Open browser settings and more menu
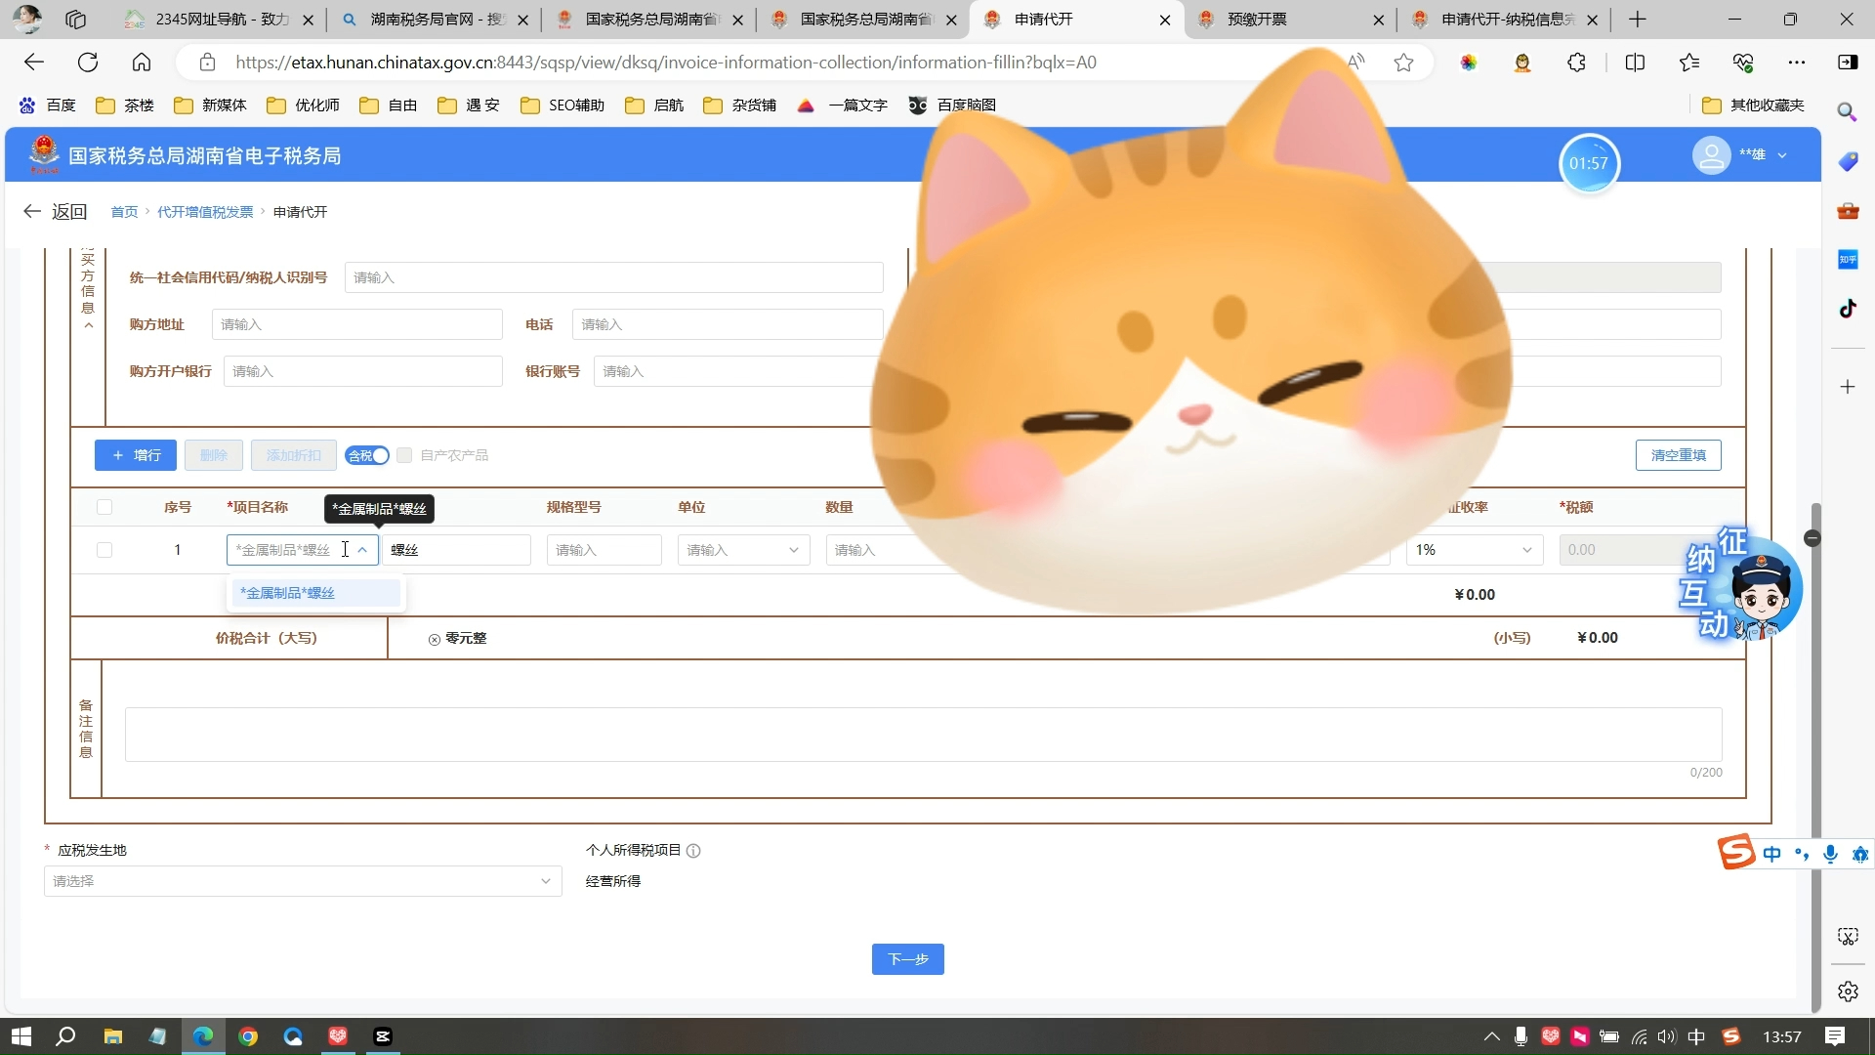 coord(1797,63)
